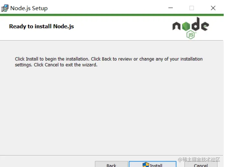Image resolution: width=225 pixels, height=167 pixels.
Task: Minimize the Node.js Setup window
Action: pos(170,8)
